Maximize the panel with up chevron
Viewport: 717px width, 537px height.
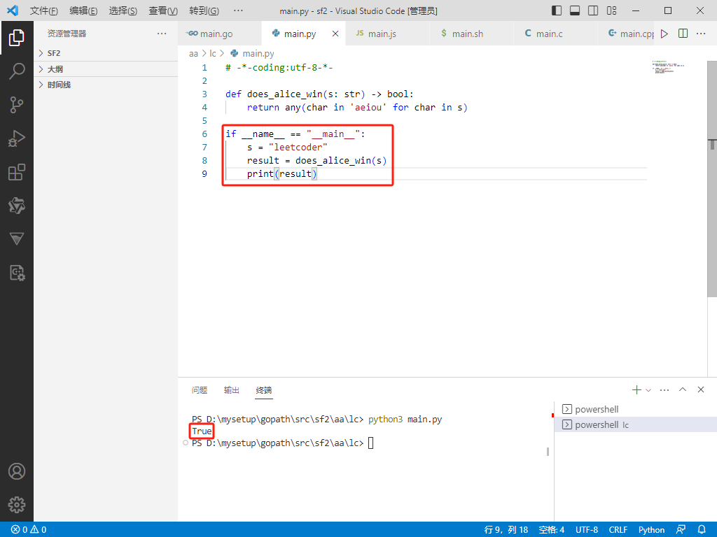(x=683, y=389)
